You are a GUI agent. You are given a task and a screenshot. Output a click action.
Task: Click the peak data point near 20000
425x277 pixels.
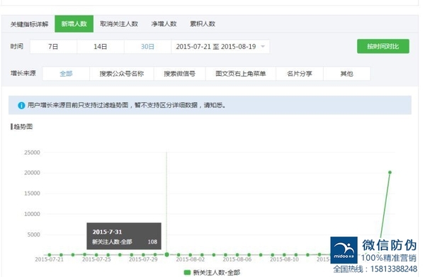[390, 172]
